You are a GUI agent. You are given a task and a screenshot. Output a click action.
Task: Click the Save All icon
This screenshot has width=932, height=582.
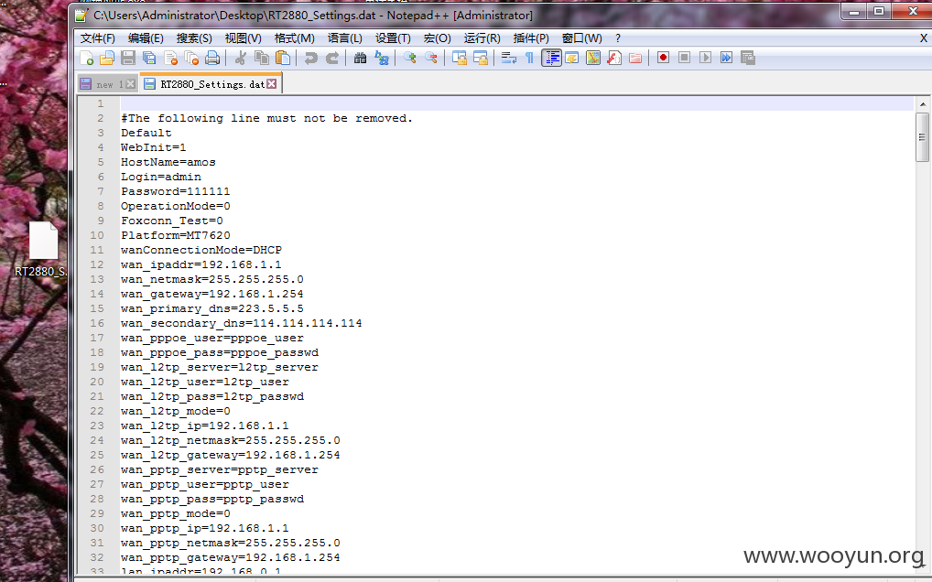pyautogui.click(x=149, y=58)
